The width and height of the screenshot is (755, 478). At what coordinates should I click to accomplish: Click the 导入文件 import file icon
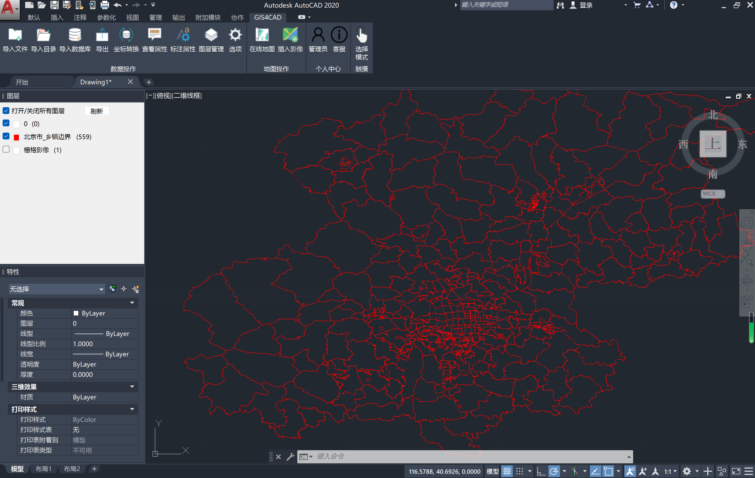click(x=15, y=35)
